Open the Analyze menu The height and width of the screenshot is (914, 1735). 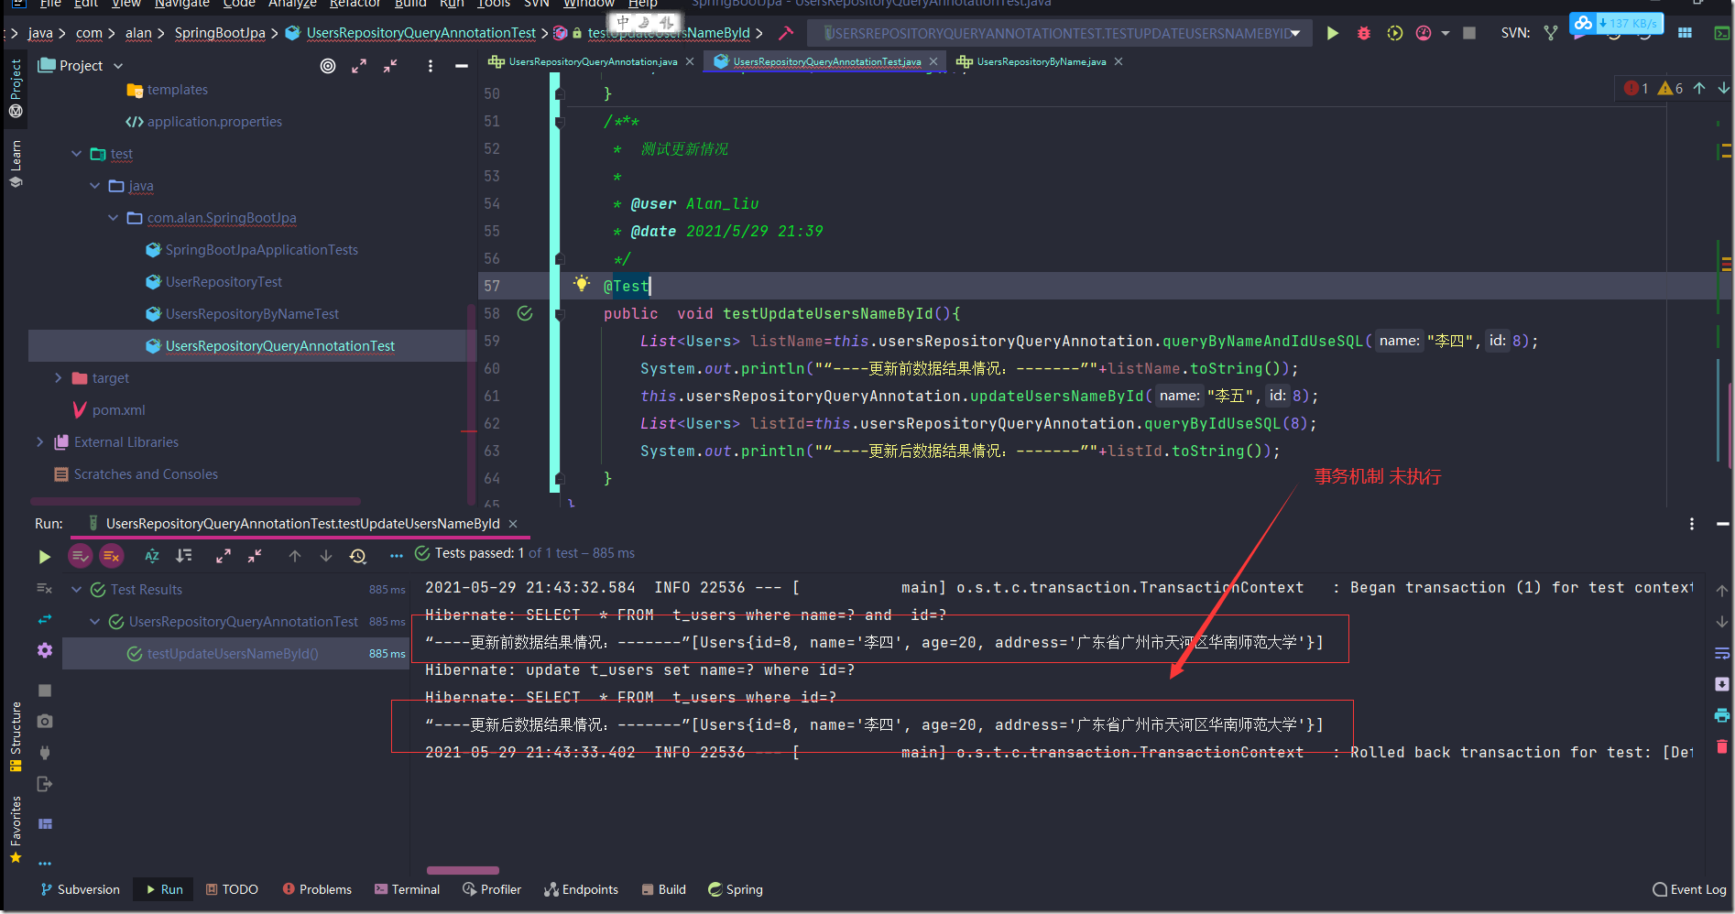[x=292, y=4]
